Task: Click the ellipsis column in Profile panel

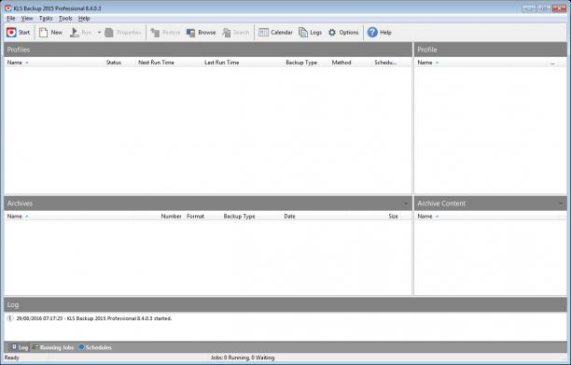Action: click(x=552, y=63)
